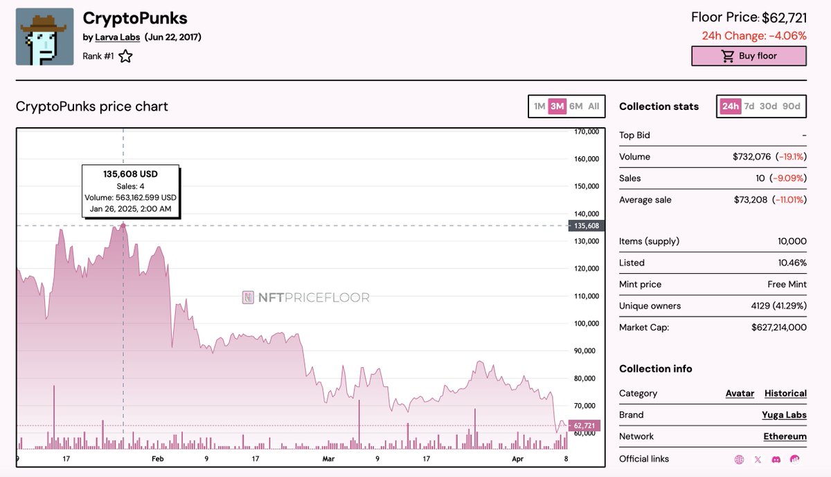Screen dimensions: 831x477
Task: Click the Buy floor button
Action: tap(749, 56)
